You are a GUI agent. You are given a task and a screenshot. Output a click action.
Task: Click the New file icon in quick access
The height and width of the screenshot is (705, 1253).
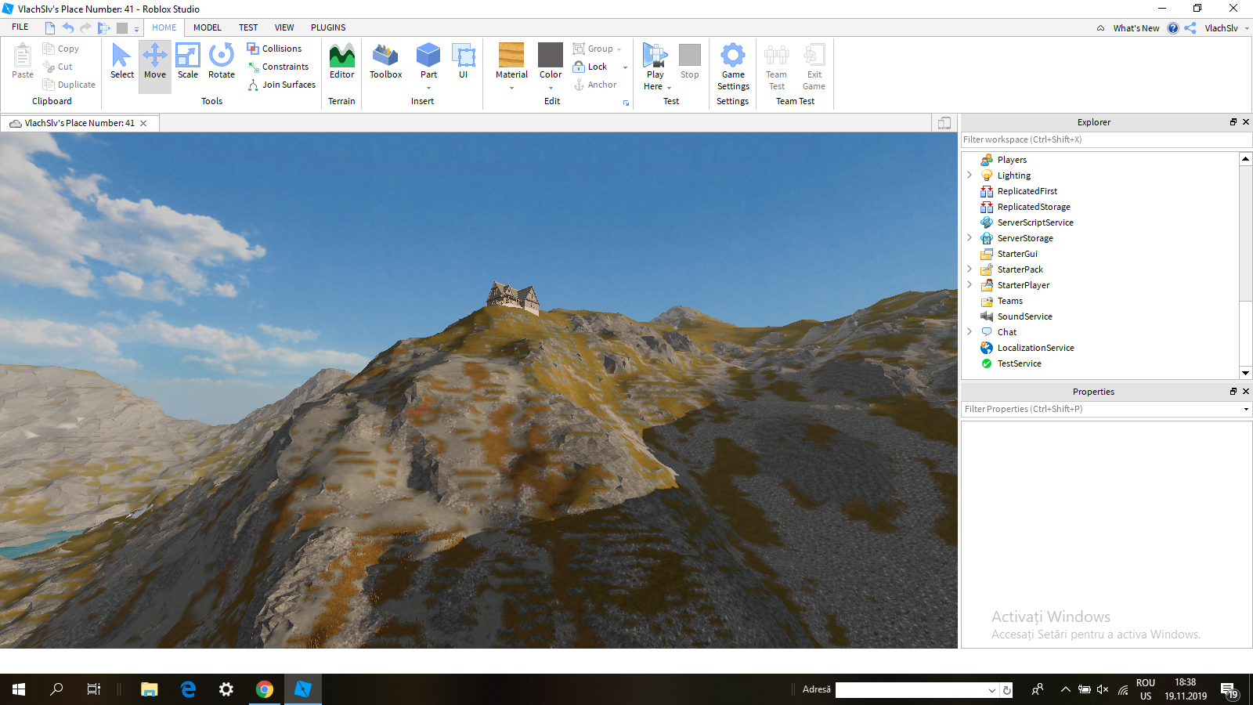[50, 28]
